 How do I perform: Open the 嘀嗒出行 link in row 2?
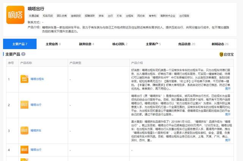click(x=36, y=105)
